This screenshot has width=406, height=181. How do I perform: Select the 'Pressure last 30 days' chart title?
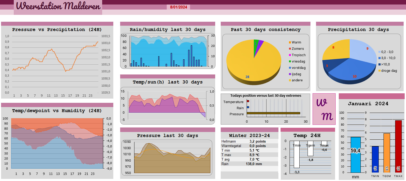click(x=168, y=135)
